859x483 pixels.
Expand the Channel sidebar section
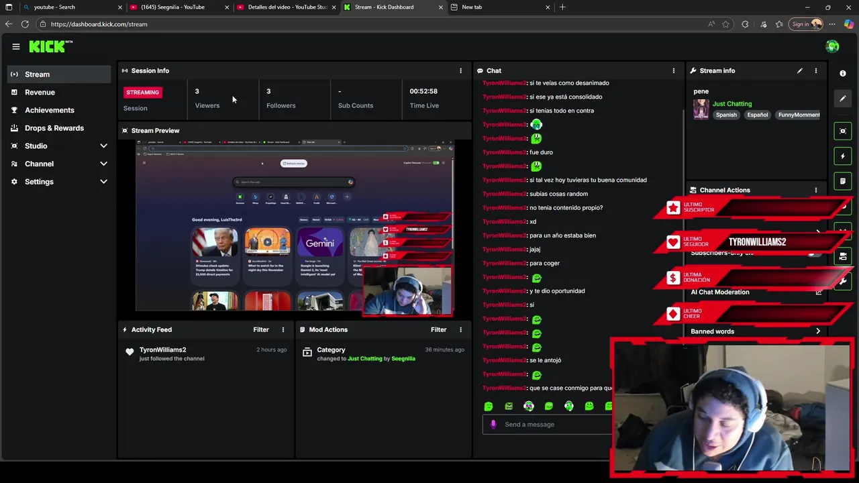click(x=103, y=164)
